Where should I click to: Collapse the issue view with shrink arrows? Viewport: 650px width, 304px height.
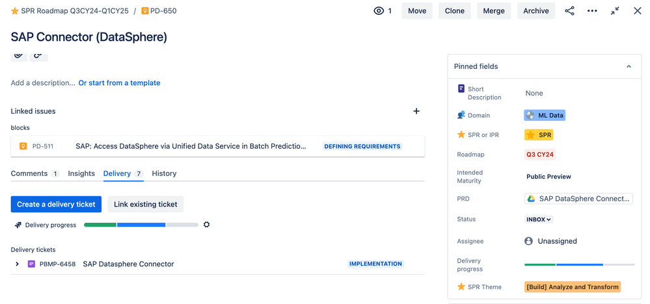(x=615, y=11)
